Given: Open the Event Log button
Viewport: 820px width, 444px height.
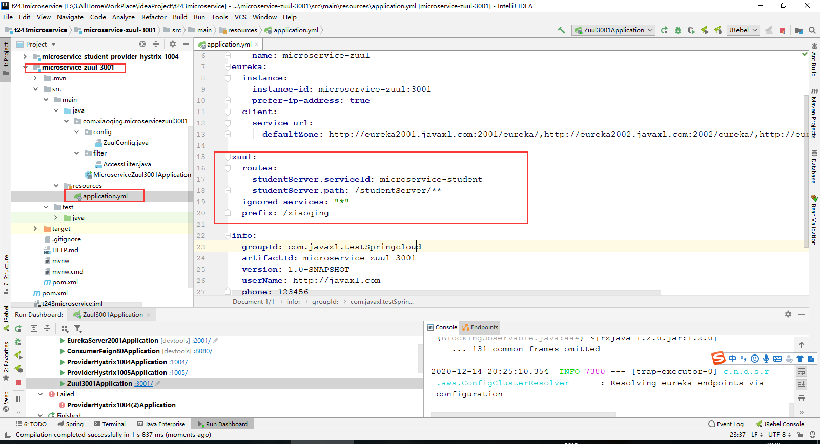Looking at the screenshot, I should point(726,424).
